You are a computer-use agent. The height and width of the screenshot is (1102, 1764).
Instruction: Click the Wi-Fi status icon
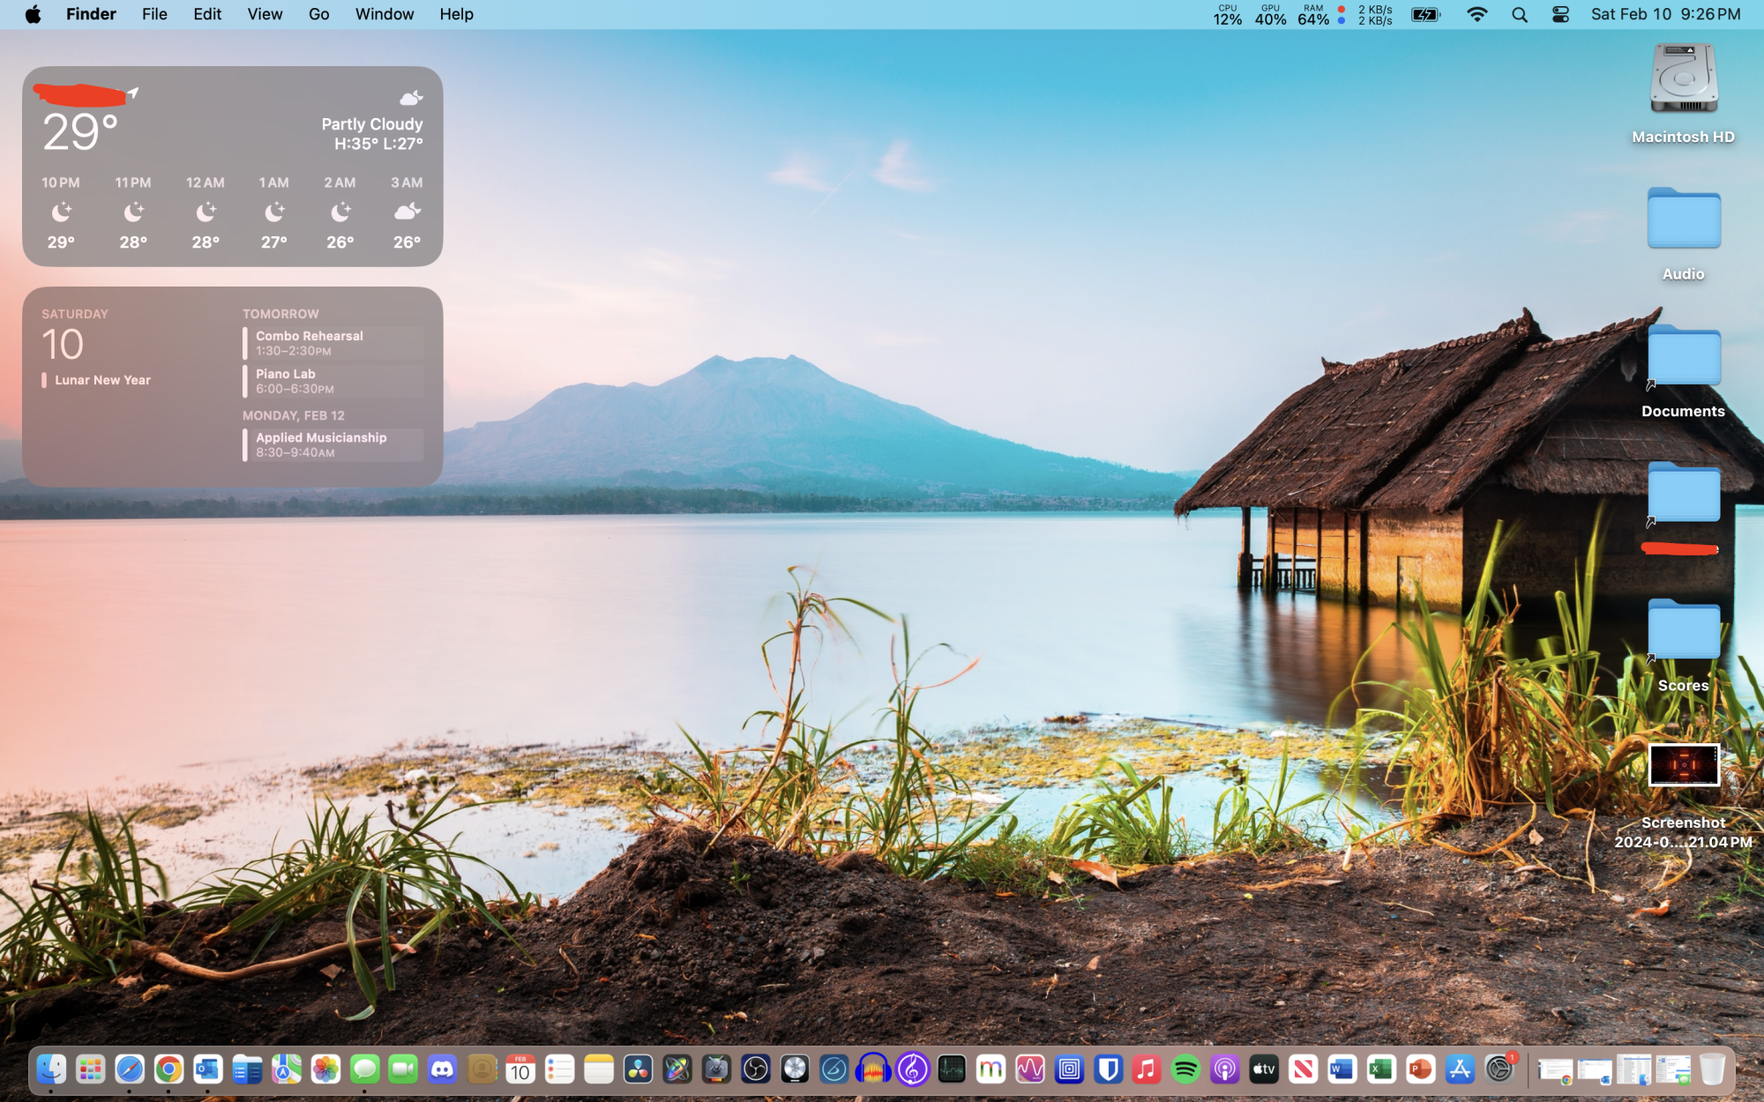coord(1476,14)
